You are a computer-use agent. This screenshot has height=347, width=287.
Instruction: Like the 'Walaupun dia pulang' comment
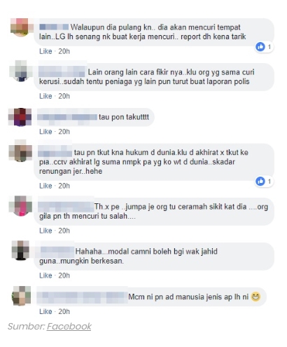point(45,51)
